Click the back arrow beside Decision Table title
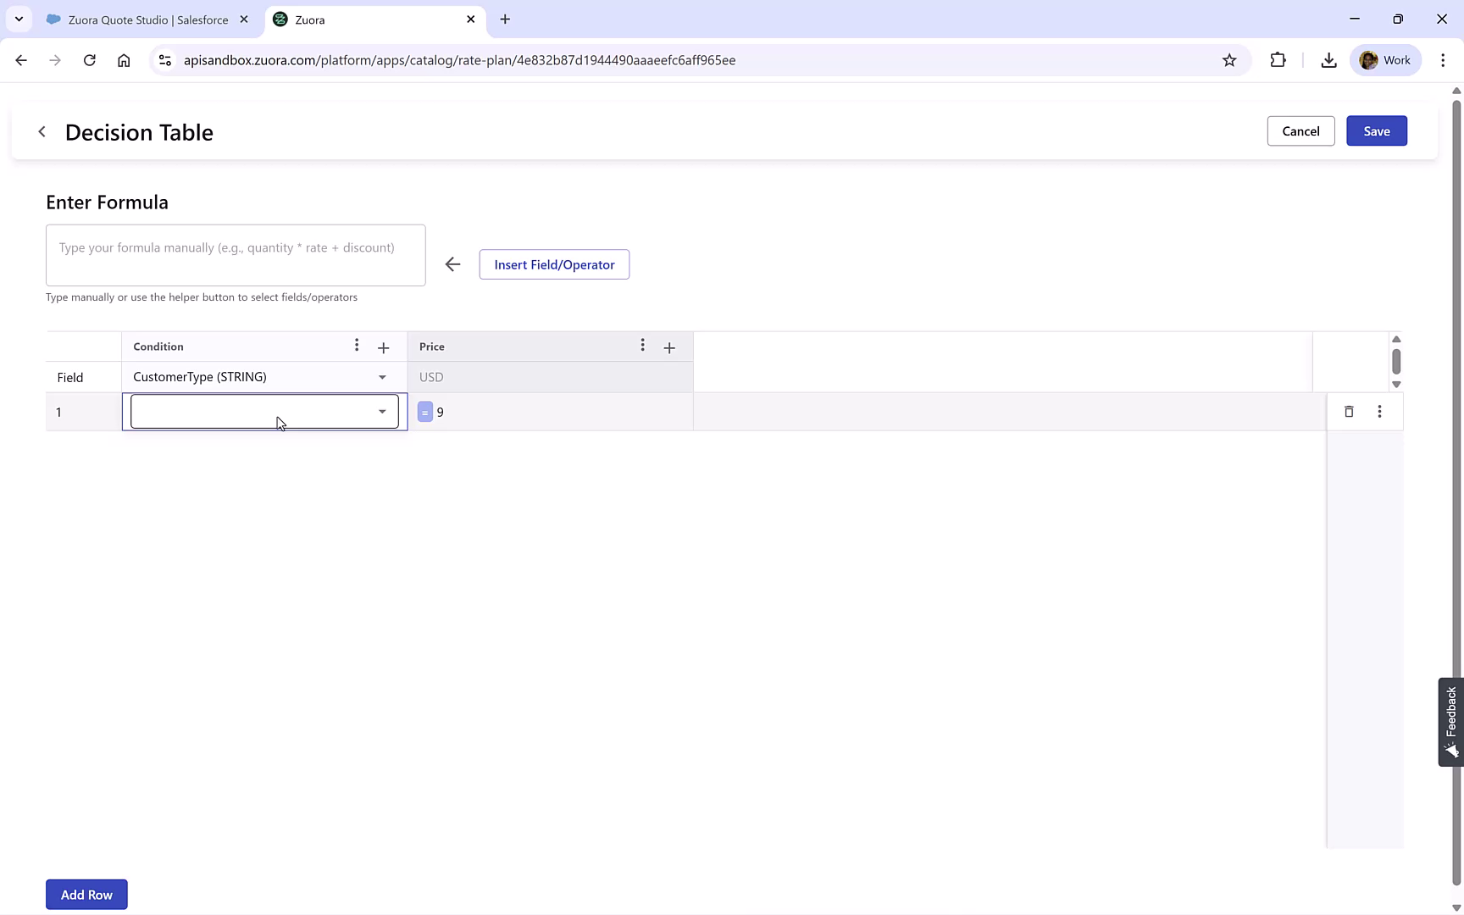Image resolution: width=1464 pixels, height=915 pixels. click(x=42, y=132)
